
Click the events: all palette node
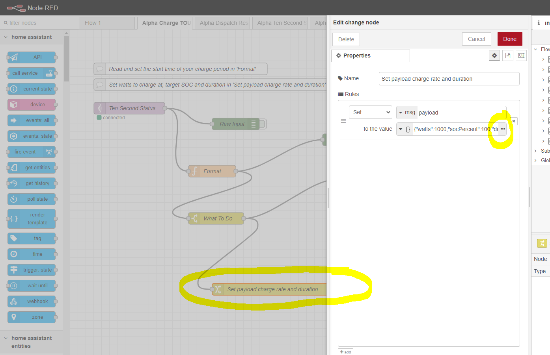[x=32, y=120]
